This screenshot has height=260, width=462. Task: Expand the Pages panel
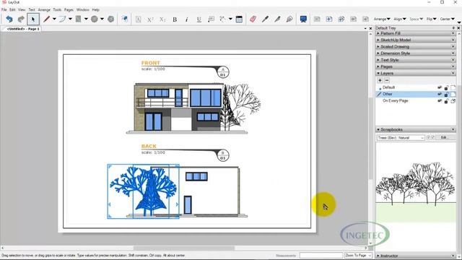pos(416,66)
